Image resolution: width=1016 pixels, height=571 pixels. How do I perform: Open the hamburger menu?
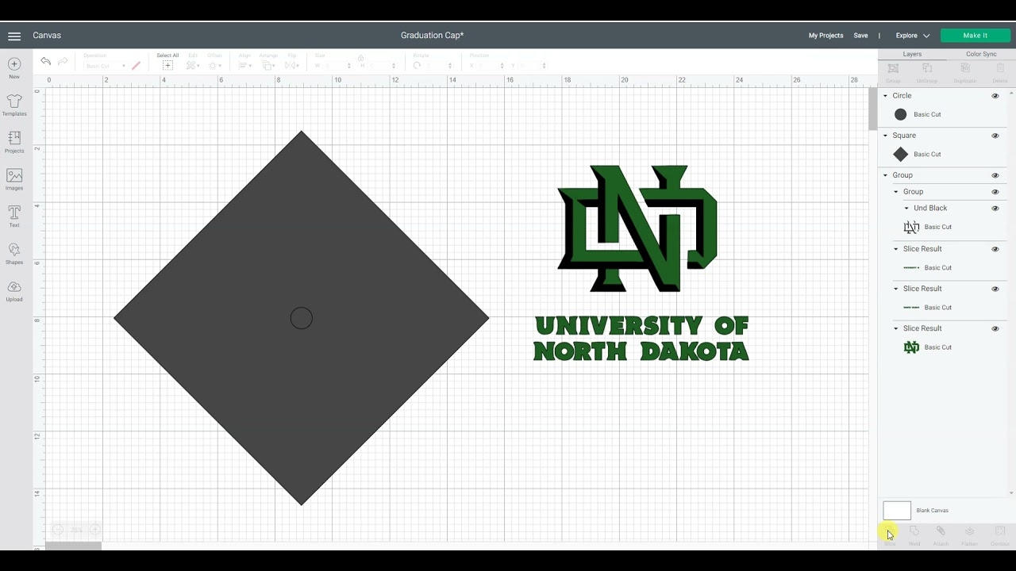(13, 35)
